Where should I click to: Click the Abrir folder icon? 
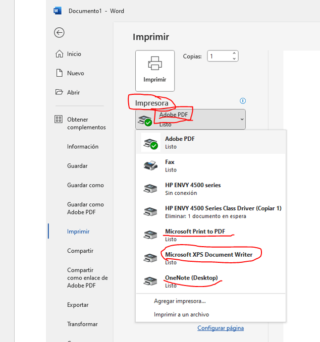coord(59,92)
